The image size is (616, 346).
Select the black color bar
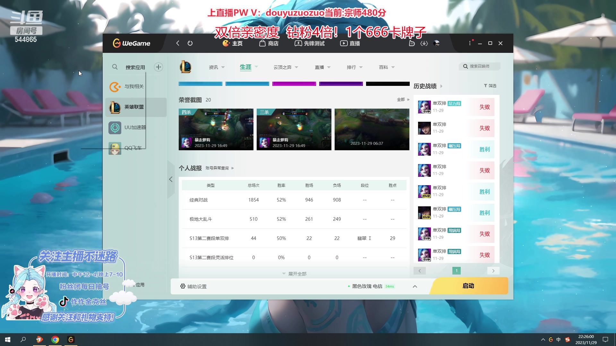388,84
